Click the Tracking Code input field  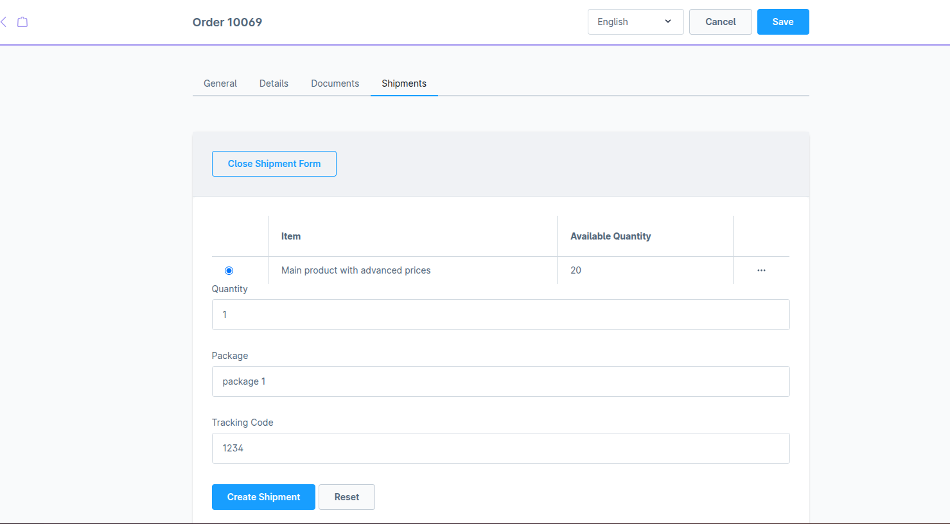click(500, 448)
